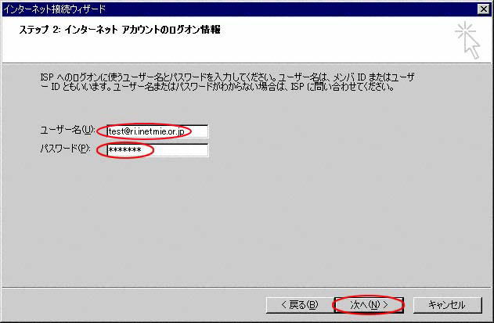Cancel the wizard with キャンセル button
494x323 pixels.
pos(447,305)
